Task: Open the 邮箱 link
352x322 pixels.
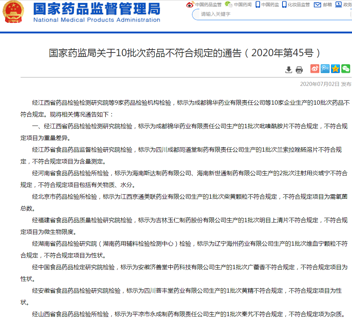Action: 327,4
